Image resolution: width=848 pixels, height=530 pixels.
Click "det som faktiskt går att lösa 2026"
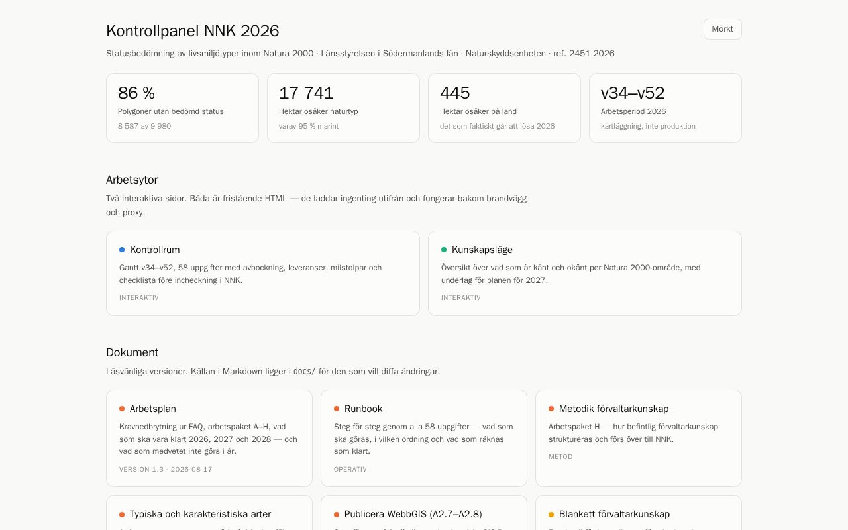pos(498,126)
